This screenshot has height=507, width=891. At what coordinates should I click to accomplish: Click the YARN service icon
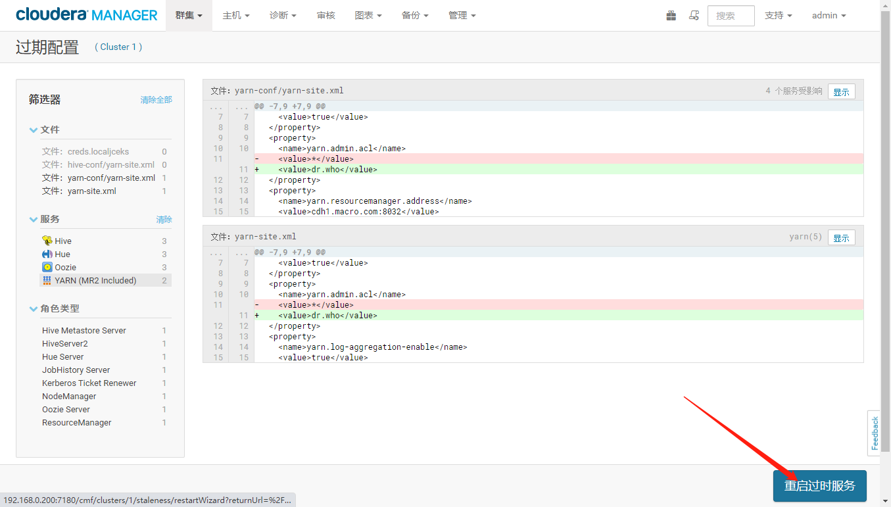pyautogui.click(x=47, y=280)
